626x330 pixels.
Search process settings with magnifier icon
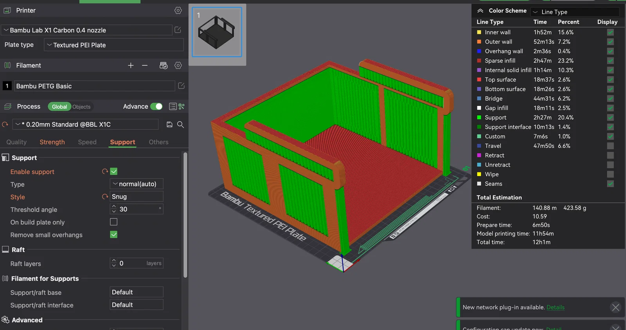(180, 124)
